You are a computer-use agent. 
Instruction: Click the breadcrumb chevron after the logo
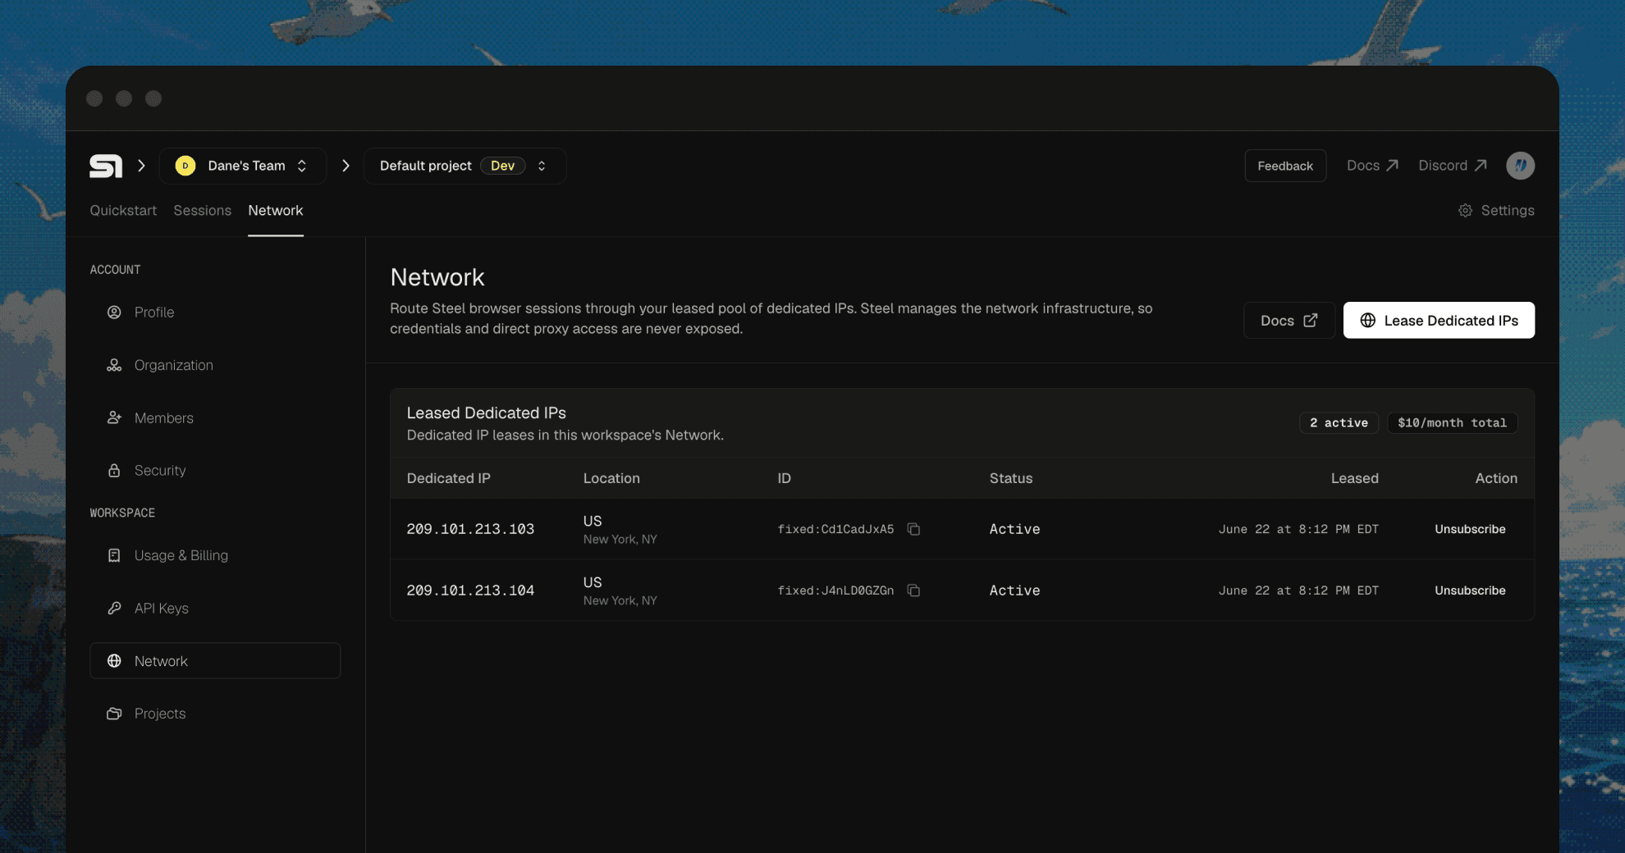click(141, 166)
